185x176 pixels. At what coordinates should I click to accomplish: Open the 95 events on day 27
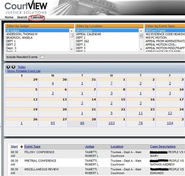click(53, 123)
